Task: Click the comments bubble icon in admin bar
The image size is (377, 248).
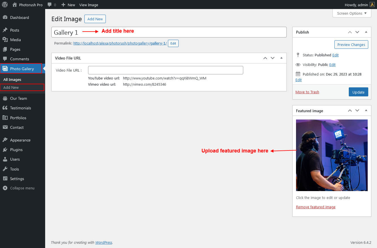Action: click(50, 5)
